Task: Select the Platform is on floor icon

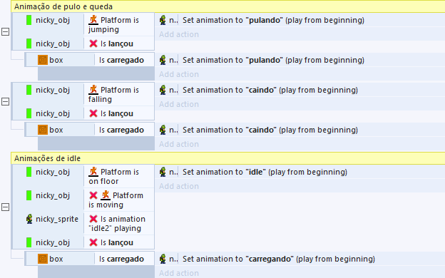Action: 93,172
